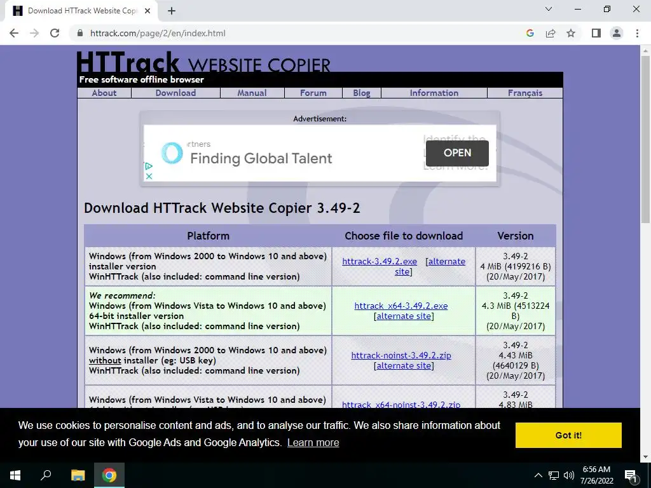Click the Version column header

(515, 236)
